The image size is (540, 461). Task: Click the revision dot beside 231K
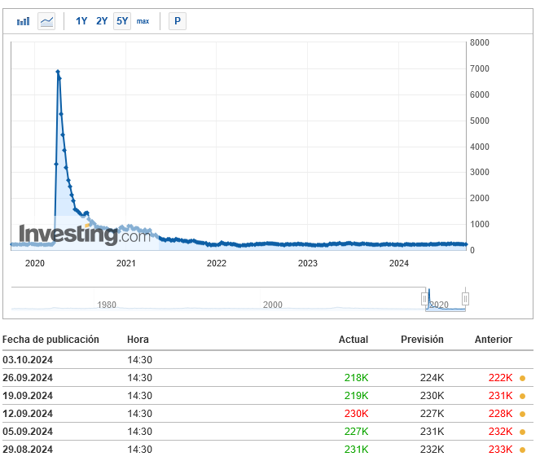pos(522,397)
